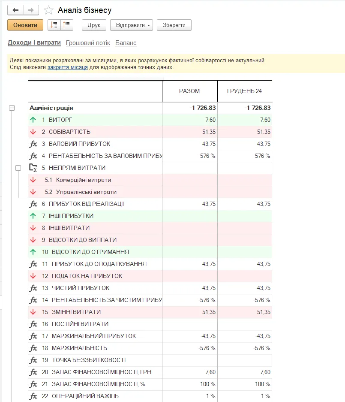This screenshot has width=345, height=402.
Task: Click the back navigation arrow
Action: click(15, 10)
